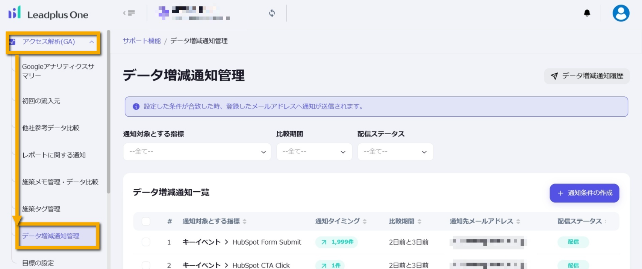Check the select-all header checkbox
The width and height of the screenshot is (642, 269).
[x=146, y=221]
